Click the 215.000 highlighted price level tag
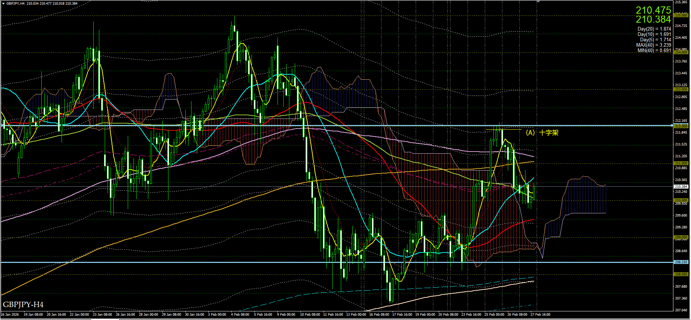 tap(681, 15)
